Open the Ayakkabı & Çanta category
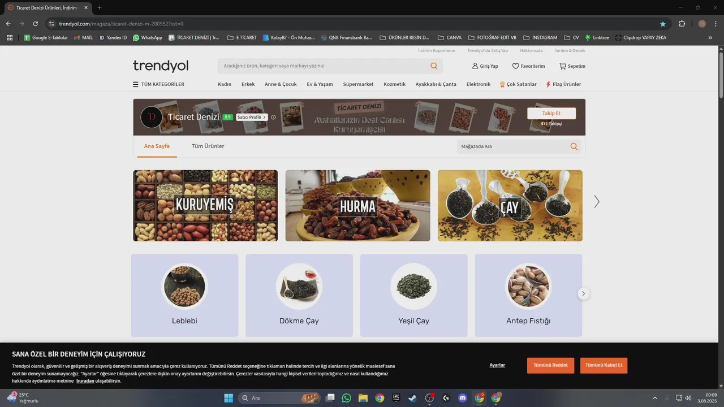 (x=436, y=84)
